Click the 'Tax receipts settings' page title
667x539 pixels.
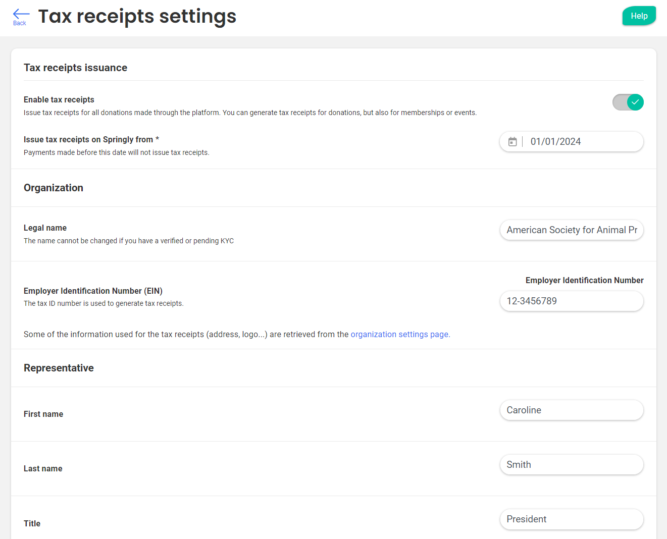[x=137, y=17]
